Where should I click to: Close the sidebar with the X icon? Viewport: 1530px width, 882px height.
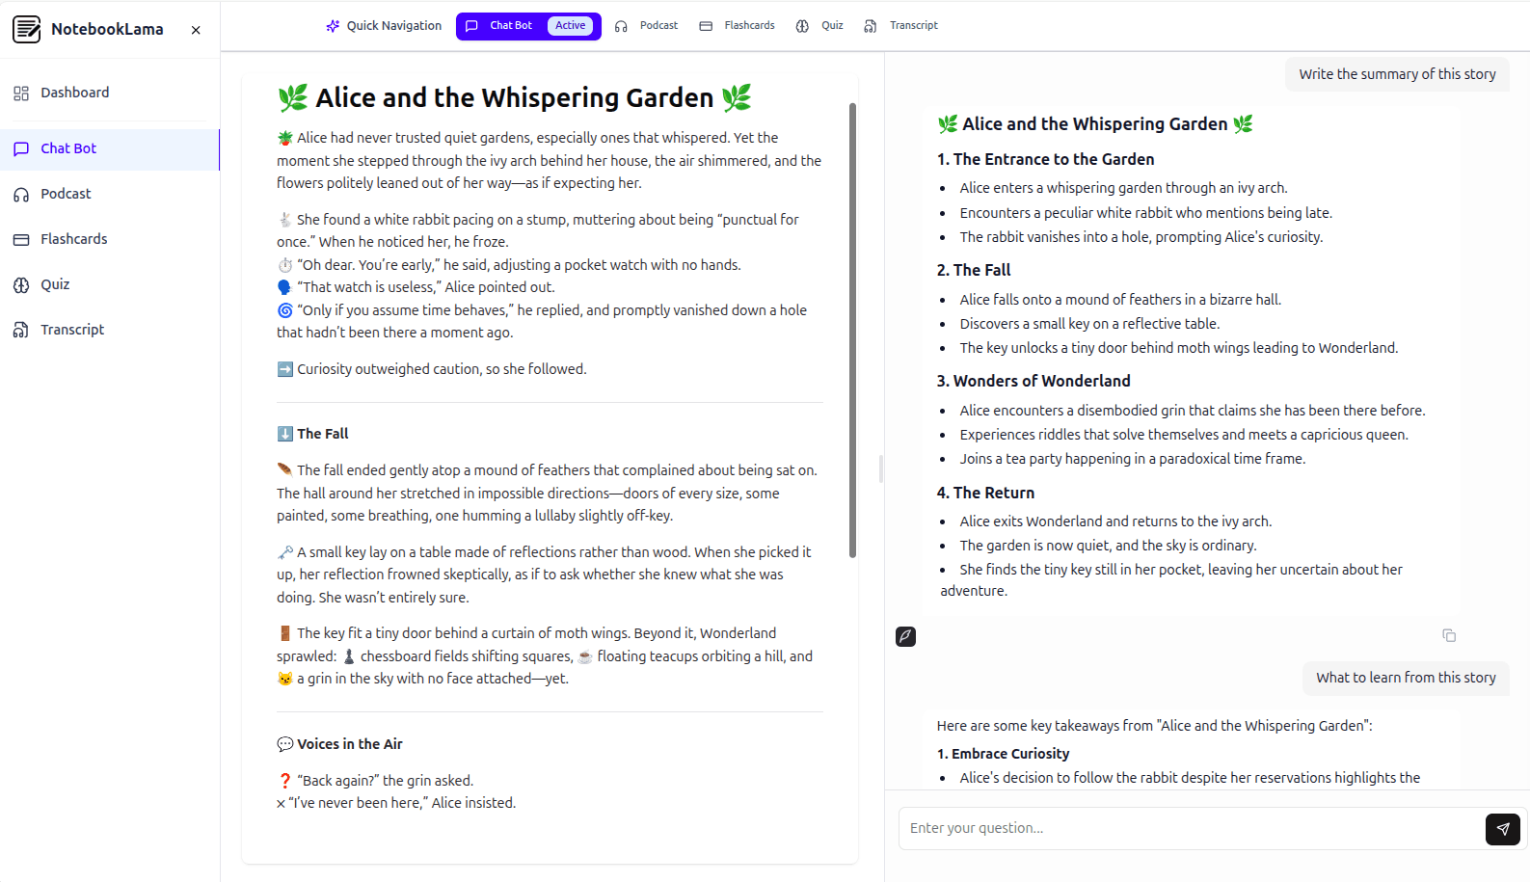196,30
